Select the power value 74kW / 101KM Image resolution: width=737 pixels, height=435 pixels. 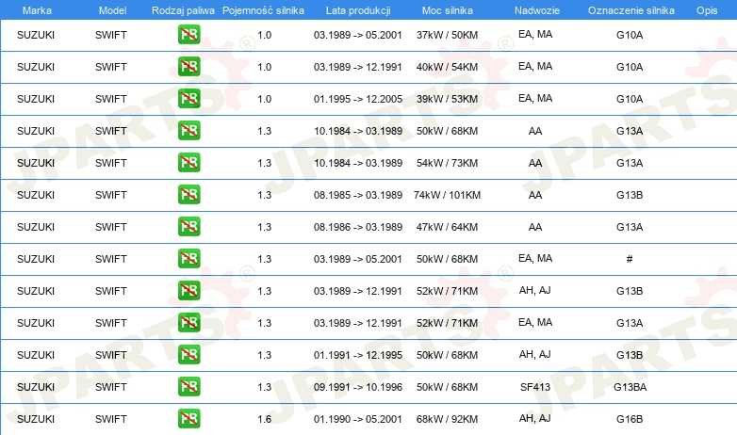pyautogui.click(x=447, y=195)
